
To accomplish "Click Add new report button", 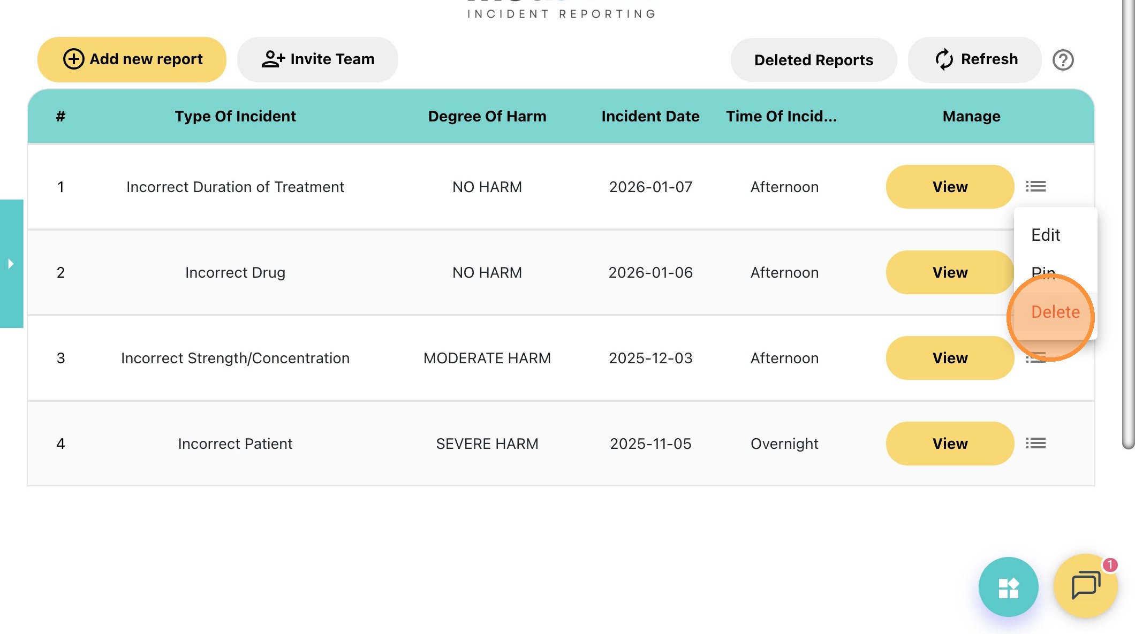I will (132, 59).
